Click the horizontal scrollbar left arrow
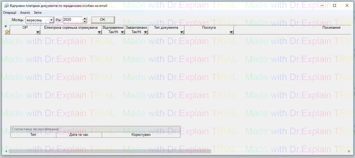 tap(5, 151)
